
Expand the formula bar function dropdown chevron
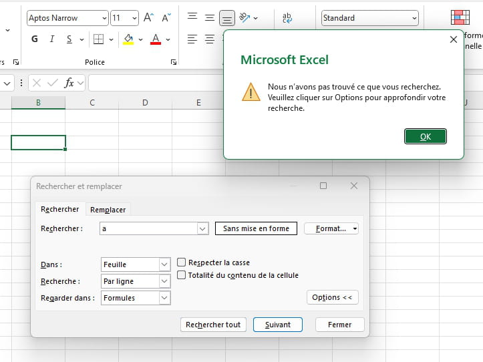coord(81,83)
